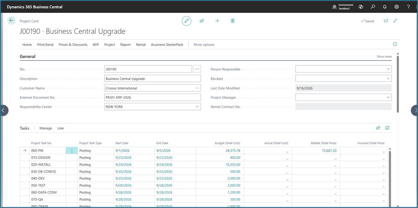
Task: Select the 040-DEV task row
Action: (x=205, y=179)
